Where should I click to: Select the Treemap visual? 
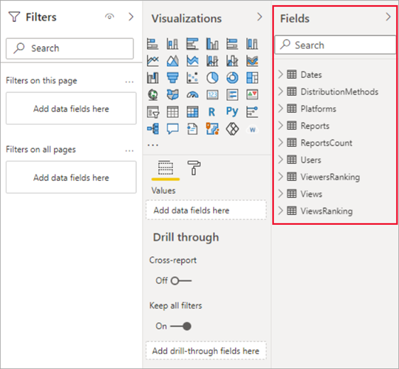coord(252,78)
